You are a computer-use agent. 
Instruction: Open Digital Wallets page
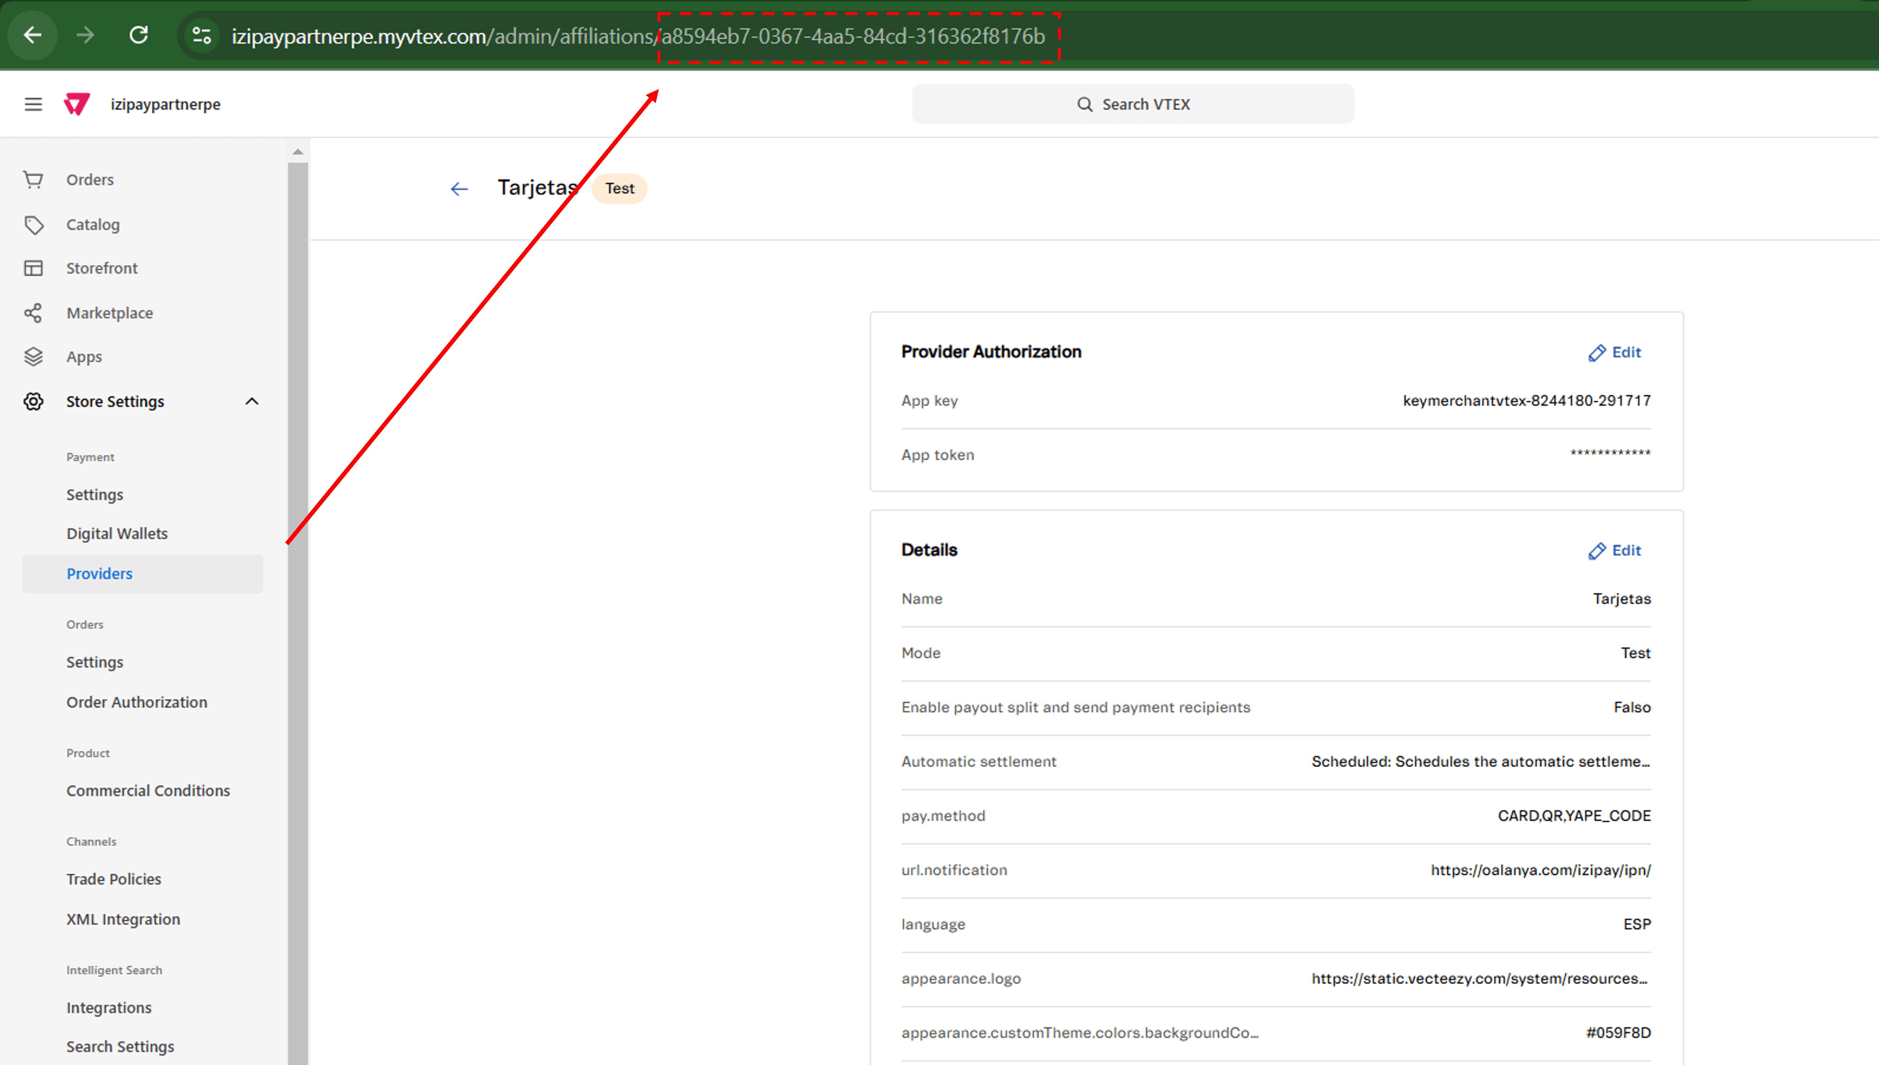[x=117, y=533]
